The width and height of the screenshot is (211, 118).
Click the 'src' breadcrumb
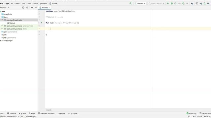coord(12,4)
